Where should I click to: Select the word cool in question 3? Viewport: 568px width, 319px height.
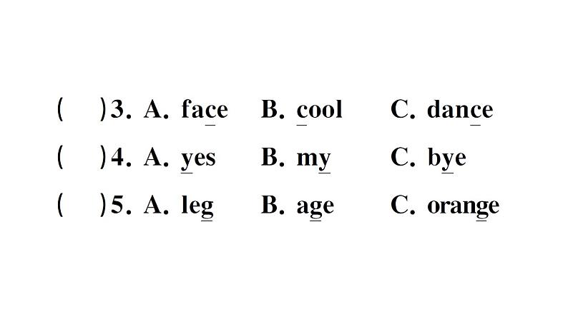tap(319, 108)
